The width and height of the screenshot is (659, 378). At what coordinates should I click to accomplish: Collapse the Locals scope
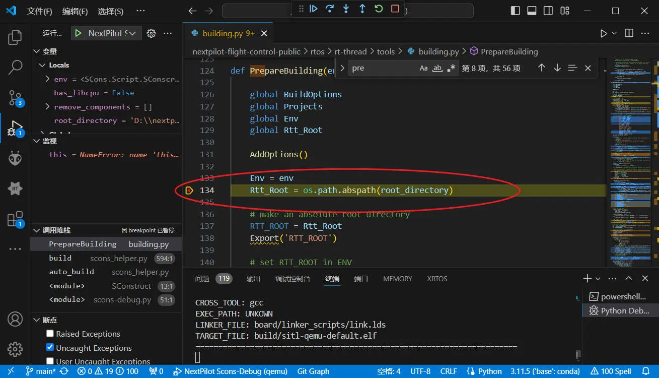42,65
